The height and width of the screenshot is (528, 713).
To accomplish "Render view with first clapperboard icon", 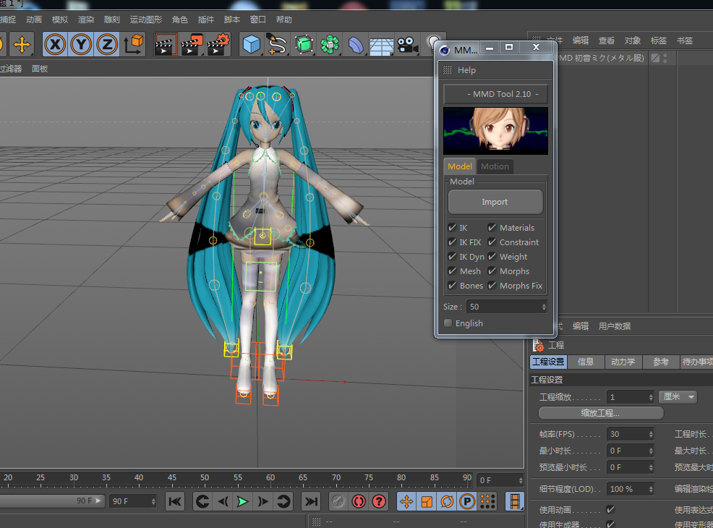I will pos(166,45).
